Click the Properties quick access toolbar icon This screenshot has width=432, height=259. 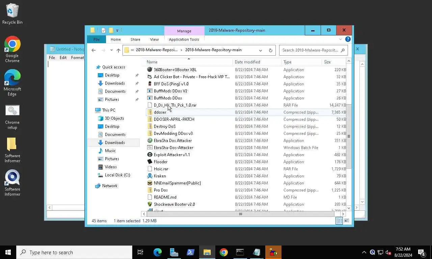click(104, 30)
